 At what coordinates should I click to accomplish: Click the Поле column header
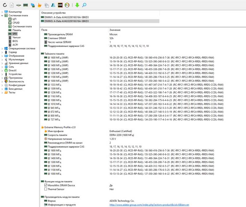pyautogui.click(x=44, y=30)
